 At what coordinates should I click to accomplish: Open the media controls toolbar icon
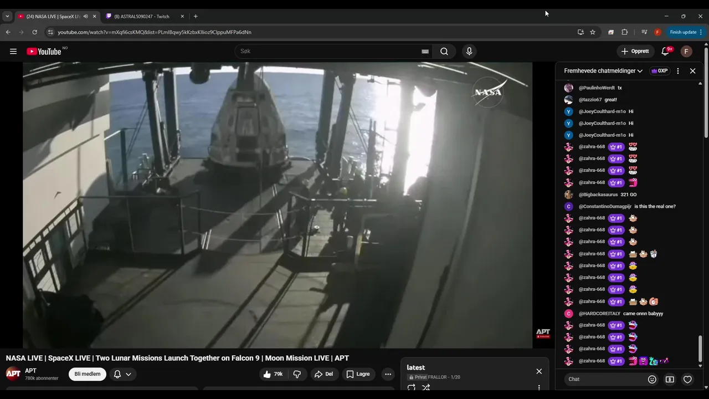[x=644, y=32]
